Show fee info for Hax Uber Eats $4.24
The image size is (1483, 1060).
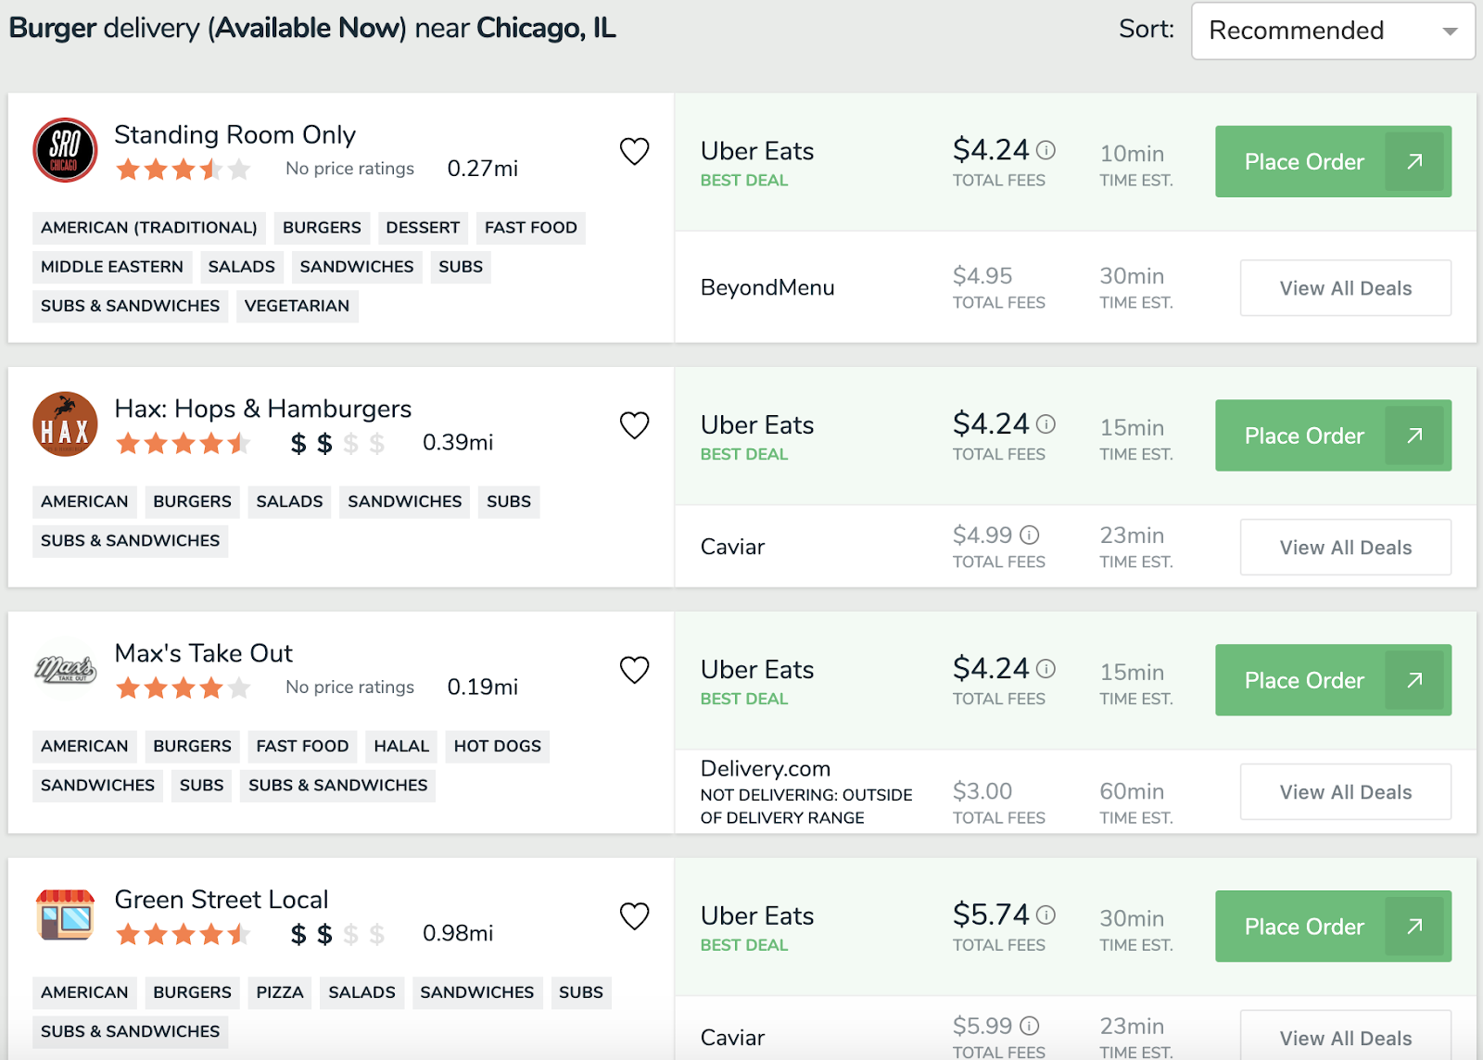click(x=1046, y=424)
